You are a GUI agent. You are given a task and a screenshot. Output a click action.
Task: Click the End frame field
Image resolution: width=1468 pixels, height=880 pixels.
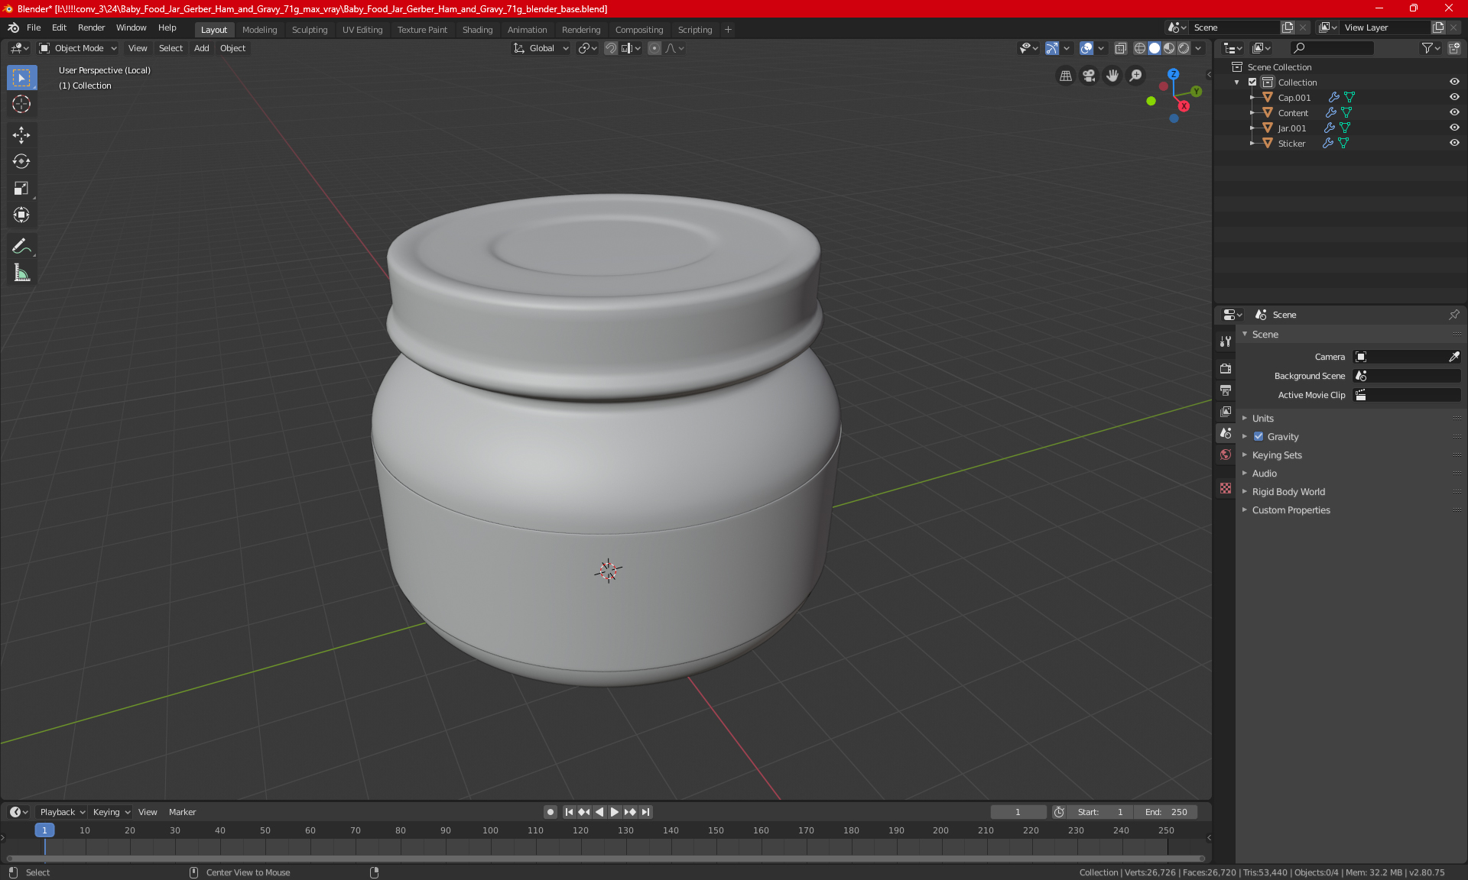(x=1166, y=812)
